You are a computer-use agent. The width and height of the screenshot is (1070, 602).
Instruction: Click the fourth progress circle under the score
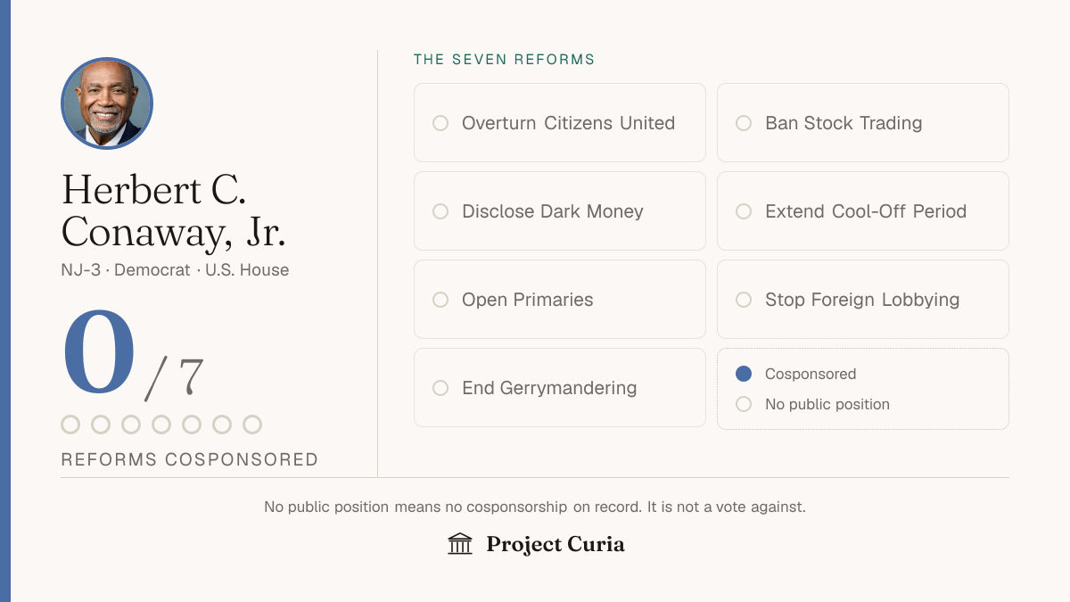tap(161, 425)
